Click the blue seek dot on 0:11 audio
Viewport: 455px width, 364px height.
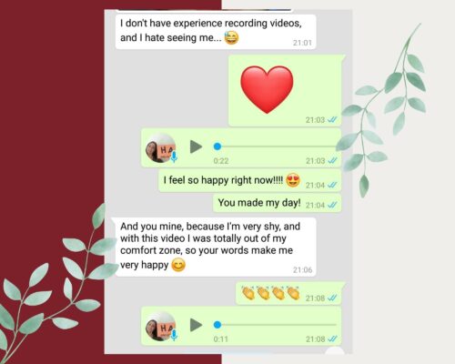point(217,325)
